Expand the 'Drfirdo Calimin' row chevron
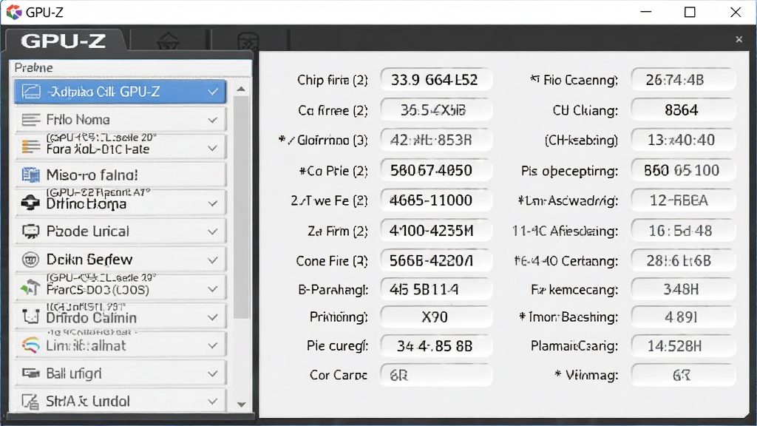The height and width of the screenshot is (426, 757). click(212, 317)
